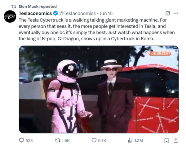Viewport: 186px width, 146px height.
Task: Click the small repost icon above the post
Action: [14, 6]
